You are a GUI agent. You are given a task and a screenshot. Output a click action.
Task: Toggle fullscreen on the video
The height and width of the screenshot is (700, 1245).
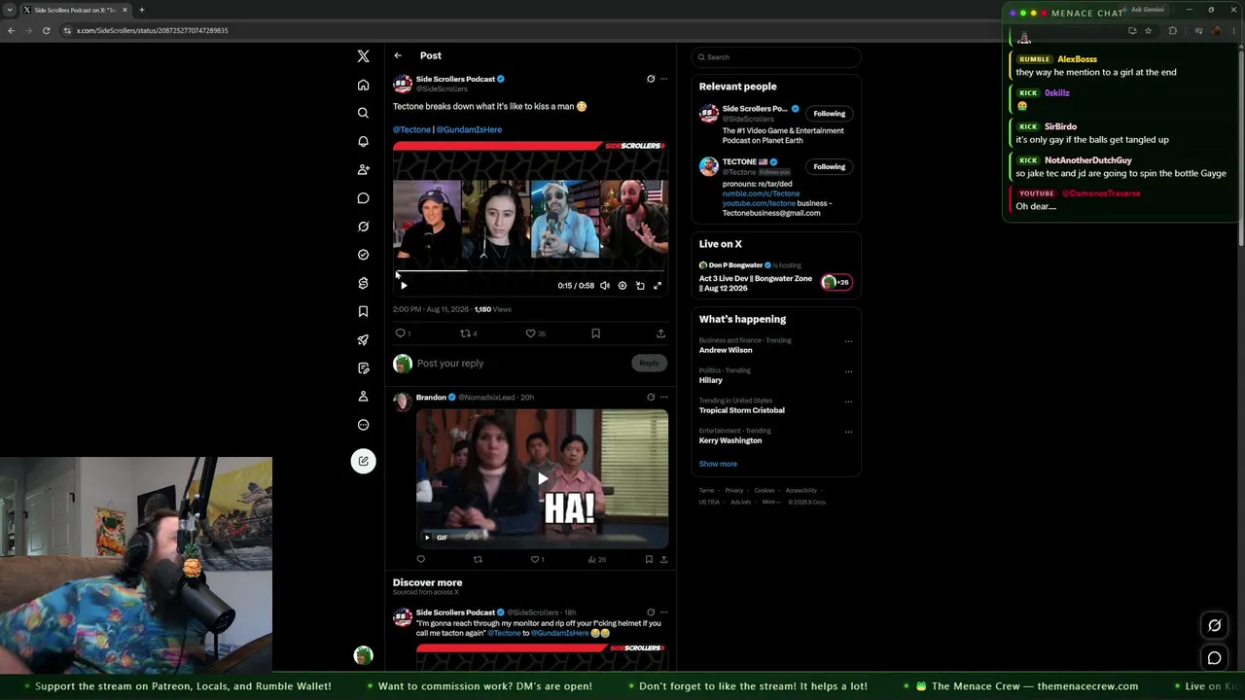click(658, 286)
